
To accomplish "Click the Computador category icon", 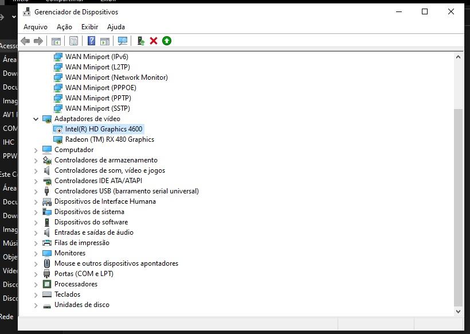I will [47, 150].
